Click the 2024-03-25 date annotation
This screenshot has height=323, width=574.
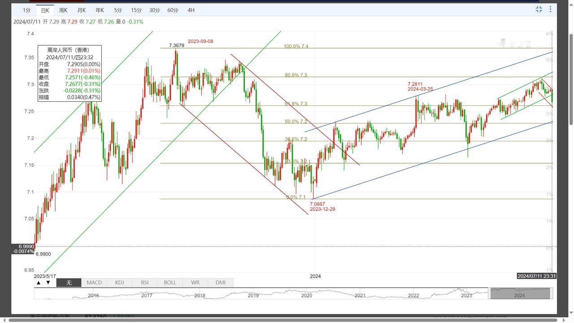pos(420,89)
